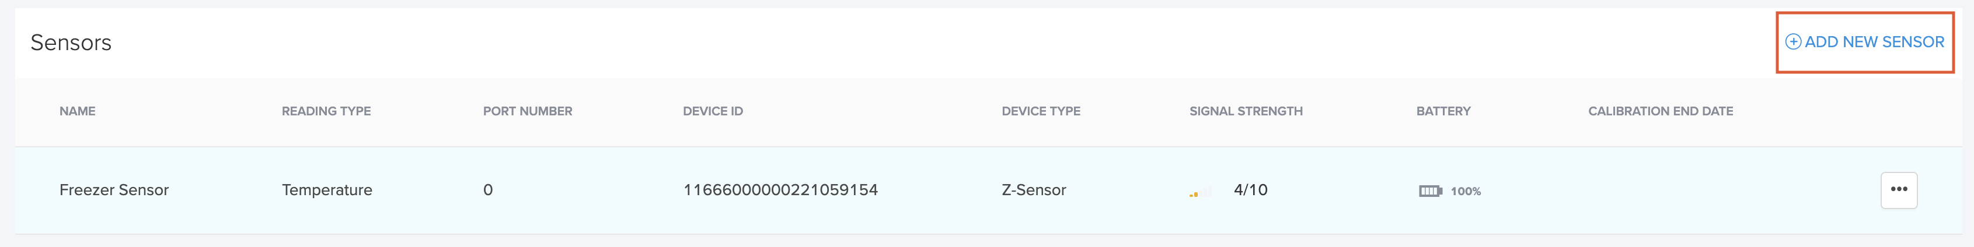Click the 4/10 signal strength value

pyautogui.click(x=1250, y=190)
